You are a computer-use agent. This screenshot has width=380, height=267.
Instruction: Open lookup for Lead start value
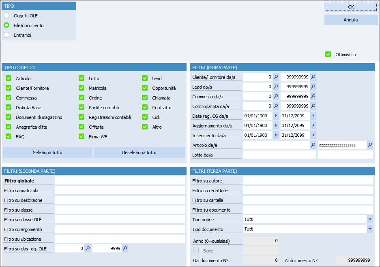point(276,87)
